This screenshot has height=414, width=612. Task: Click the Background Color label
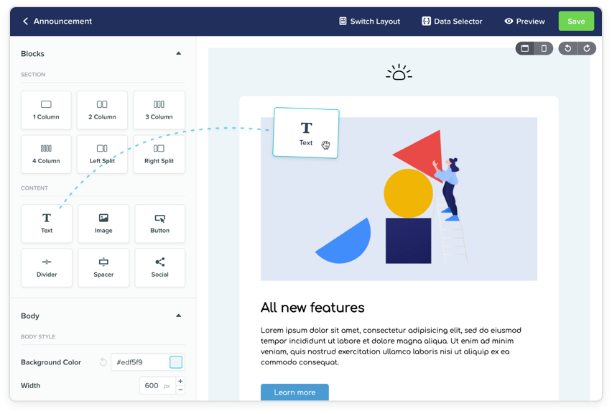pyautogui.click(x=51, y=362)
